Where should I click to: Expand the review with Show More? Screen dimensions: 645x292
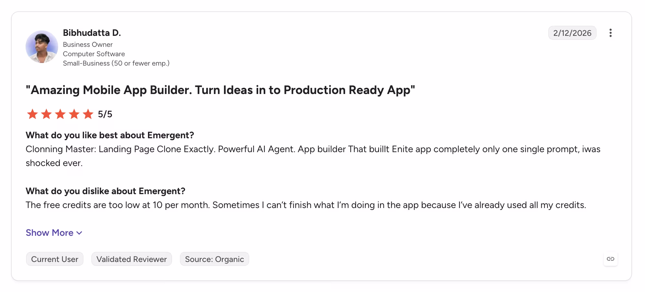point(54,233)
